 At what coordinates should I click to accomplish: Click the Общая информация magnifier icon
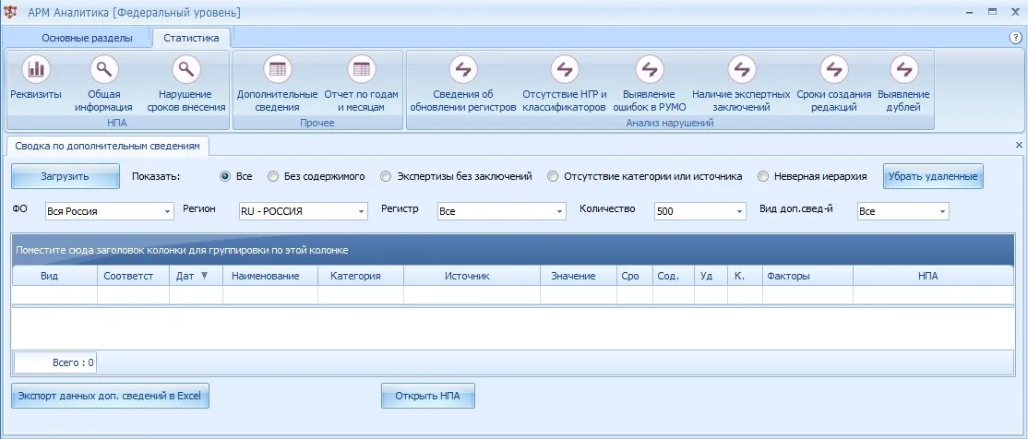[103, 68]
